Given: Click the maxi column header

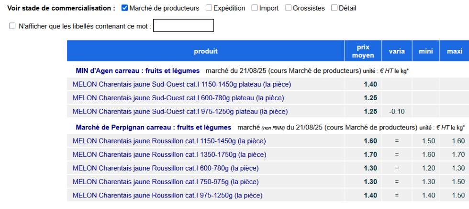Looking at the screenshot, I should click(x=455, y=51).
